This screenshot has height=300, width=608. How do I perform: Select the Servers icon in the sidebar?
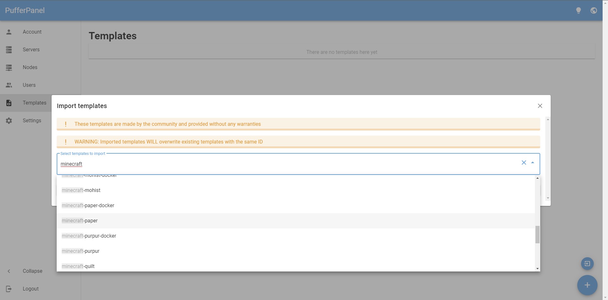tap(9, 49)
